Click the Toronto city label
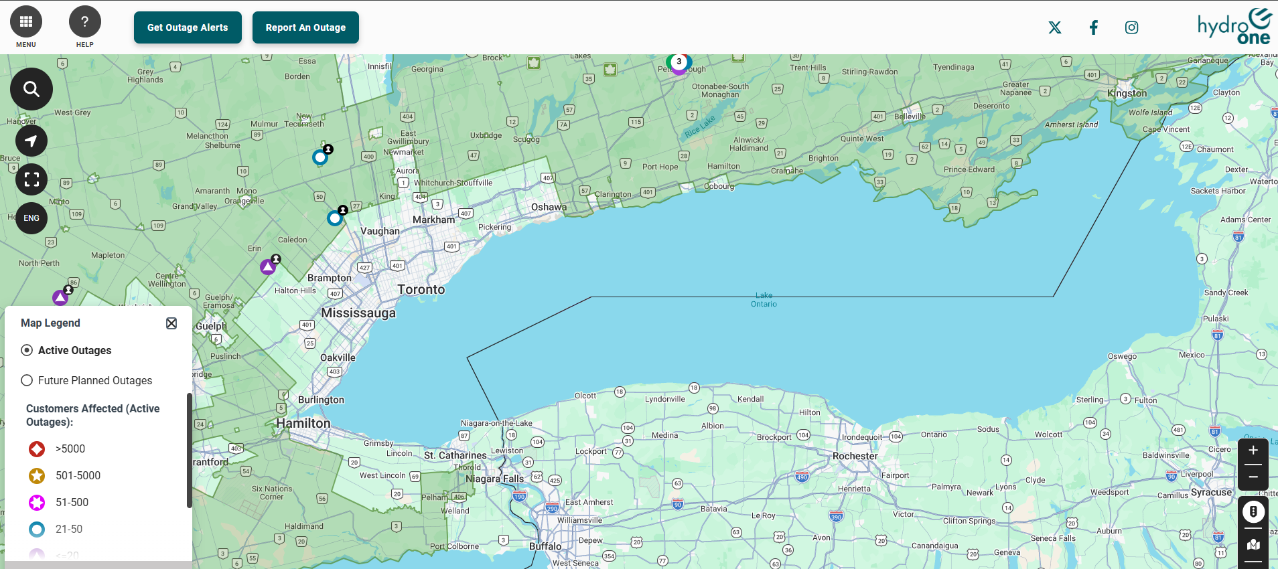The image size is (1278, 569). (421, 289)
